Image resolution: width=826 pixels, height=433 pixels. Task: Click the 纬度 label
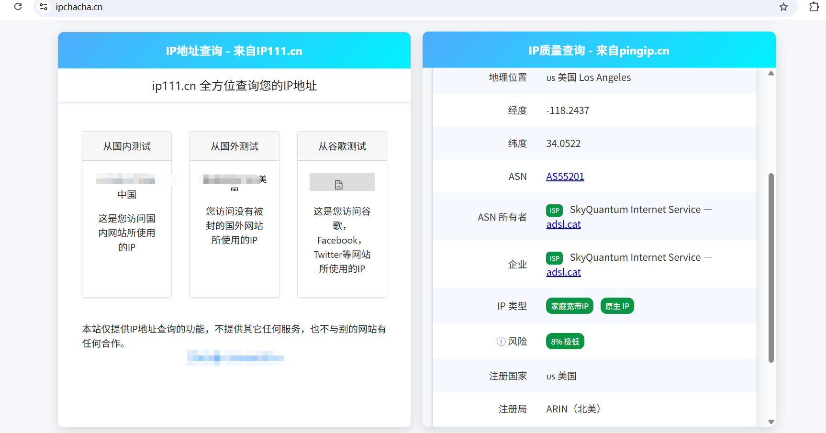517,144
